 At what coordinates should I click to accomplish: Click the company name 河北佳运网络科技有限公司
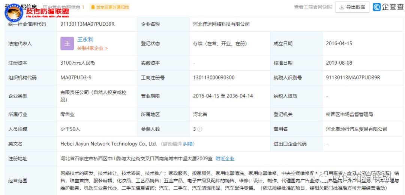[221, 24]
